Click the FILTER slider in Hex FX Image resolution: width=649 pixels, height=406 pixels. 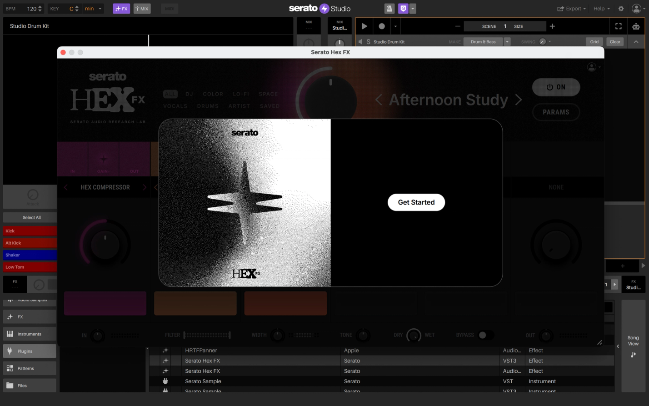pos(207,335)
